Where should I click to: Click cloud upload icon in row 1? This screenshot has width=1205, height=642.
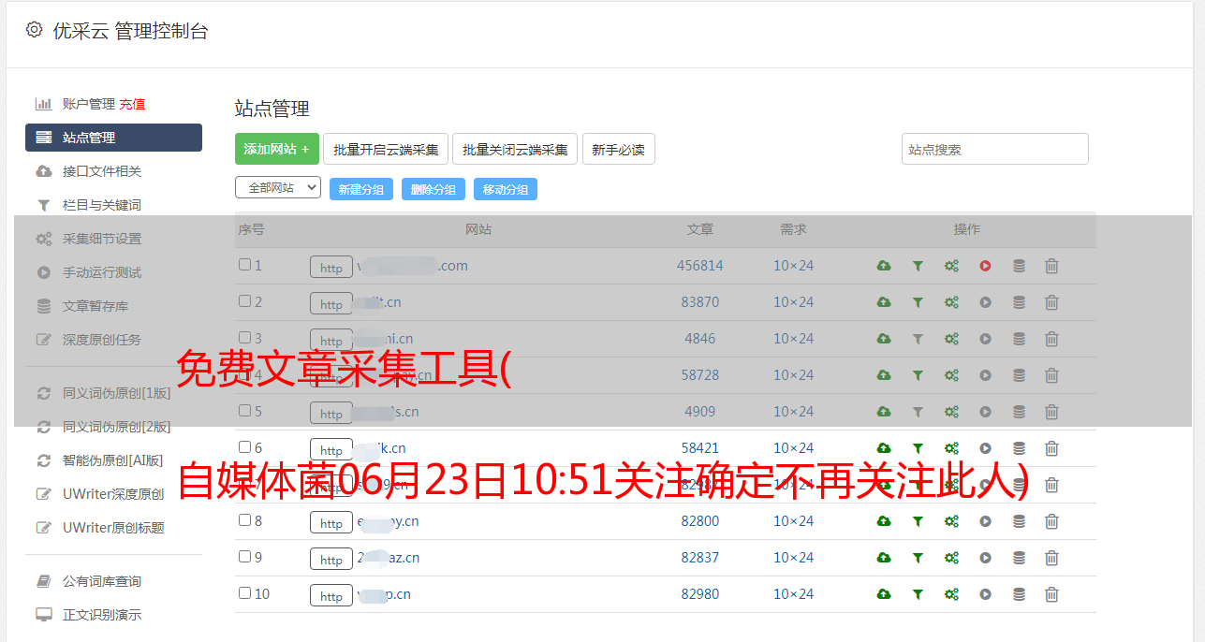884,266
